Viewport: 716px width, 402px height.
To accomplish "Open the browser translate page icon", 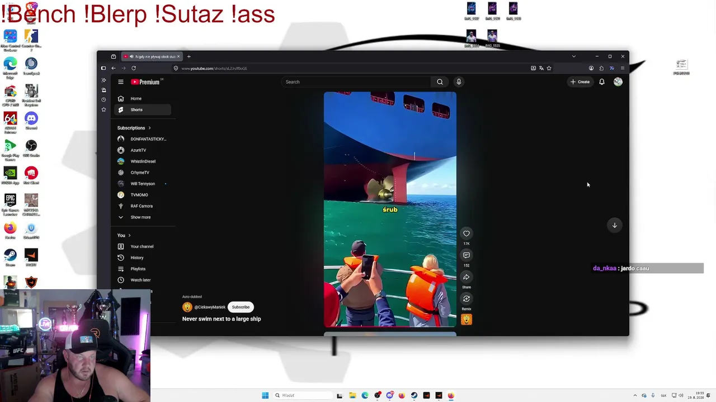I will [541, 68].
